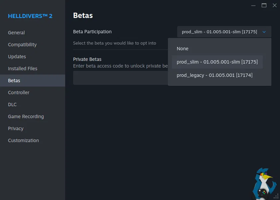The height and width of the screenshot is (200, 280).
Task: Close the properties window
Action: pyautogui.click(x=275, y=5)
